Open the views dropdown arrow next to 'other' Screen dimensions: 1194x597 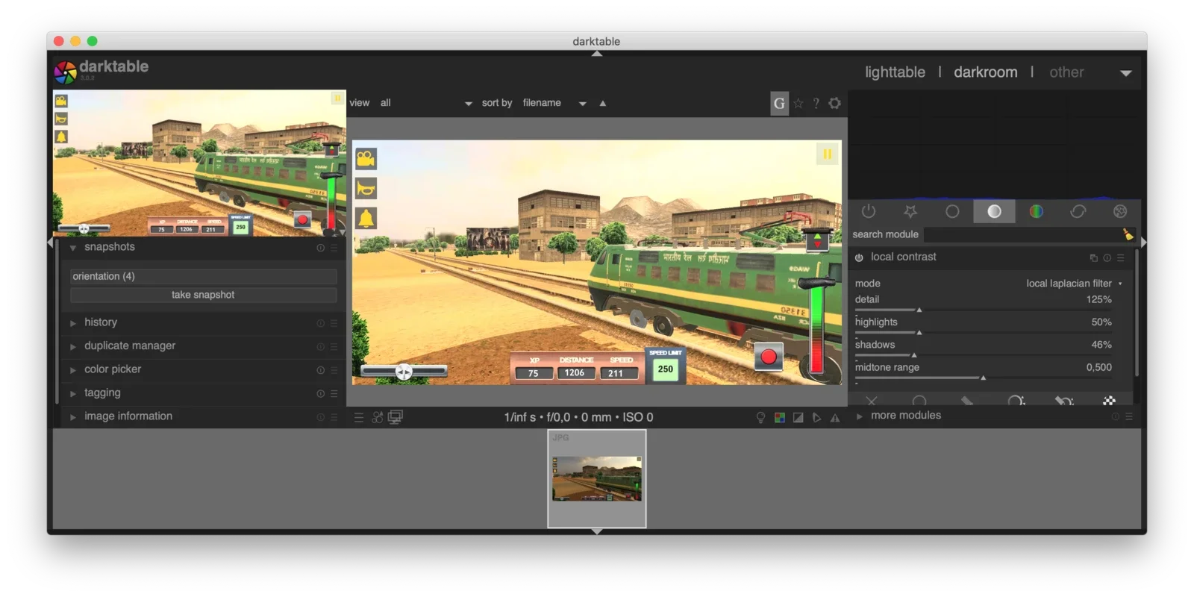click(x=1126, y=73)
